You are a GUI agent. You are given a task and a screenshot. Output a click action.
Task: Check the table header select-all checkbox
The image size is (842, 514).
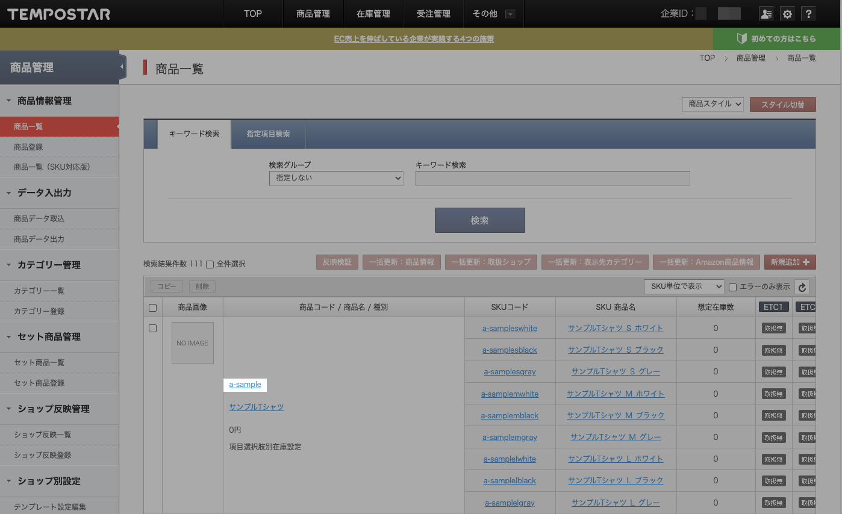pos(152,308)
